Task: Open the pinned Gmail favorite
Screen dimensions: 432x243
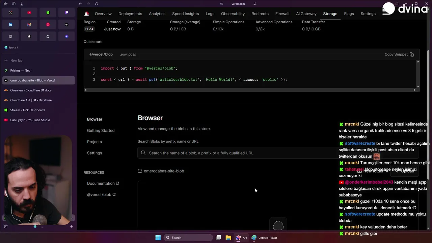Action: 29,25
